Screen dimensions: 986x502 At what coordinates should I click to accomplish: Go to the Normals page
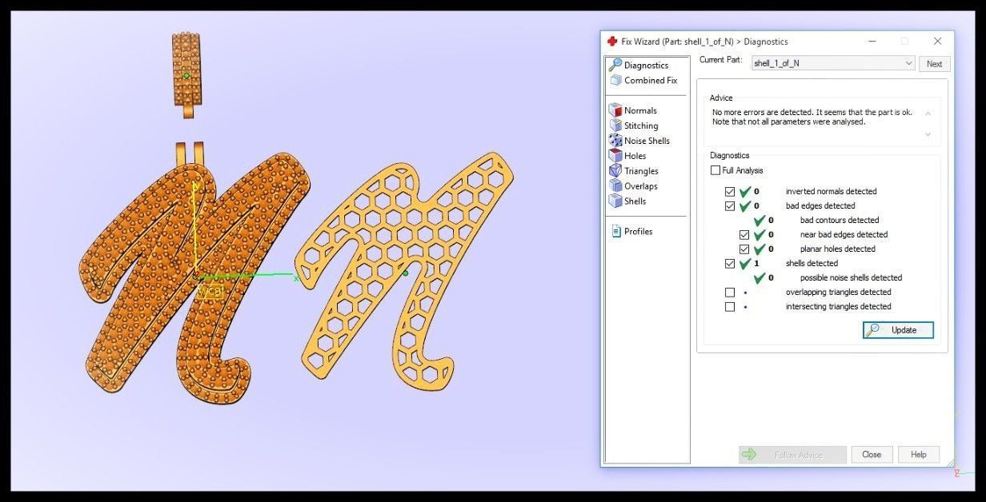(640, 110)
